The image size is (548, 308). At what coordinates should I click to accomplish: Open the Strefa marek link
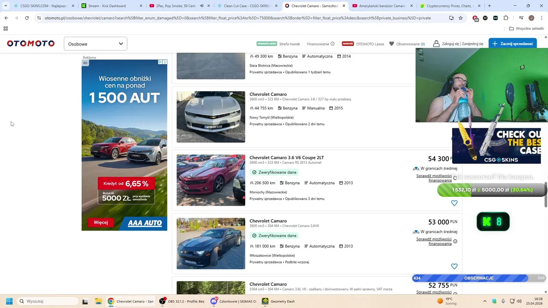(289, 44)
